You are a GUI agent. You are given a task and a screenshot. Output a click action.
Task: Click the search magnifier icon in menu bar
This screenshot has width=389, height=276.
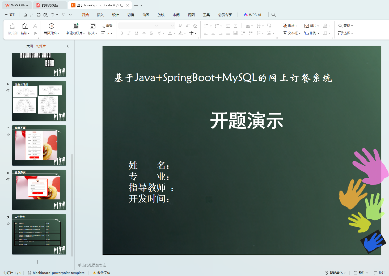[x=273, y=15]
